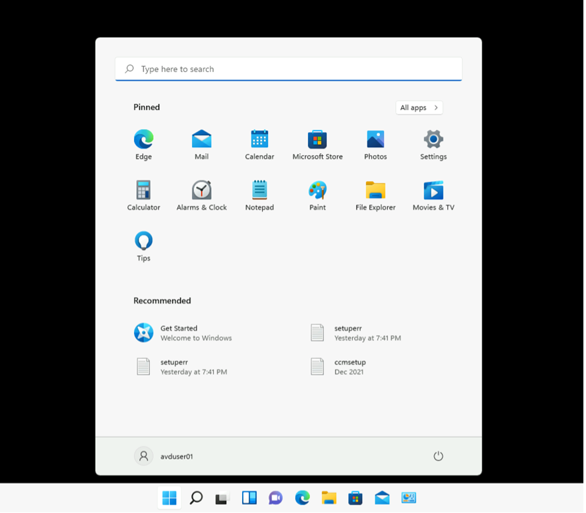586x513 pixels.
Task: Open Task View on the taskbar
Action: (223, 498)
